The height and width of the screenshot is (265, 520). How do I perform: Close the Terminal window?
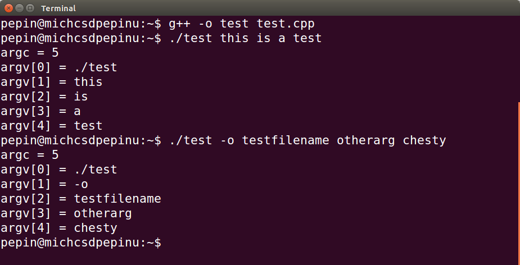pos(8,8)
